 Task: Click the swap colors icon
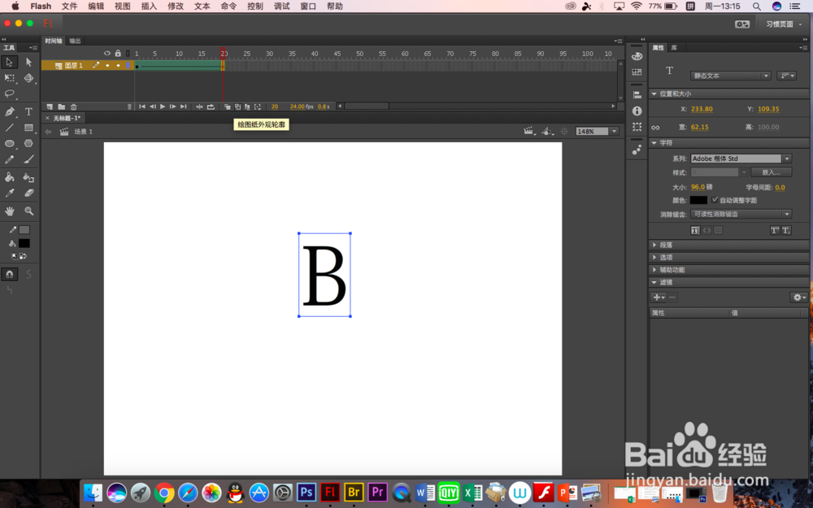point(24,256)
